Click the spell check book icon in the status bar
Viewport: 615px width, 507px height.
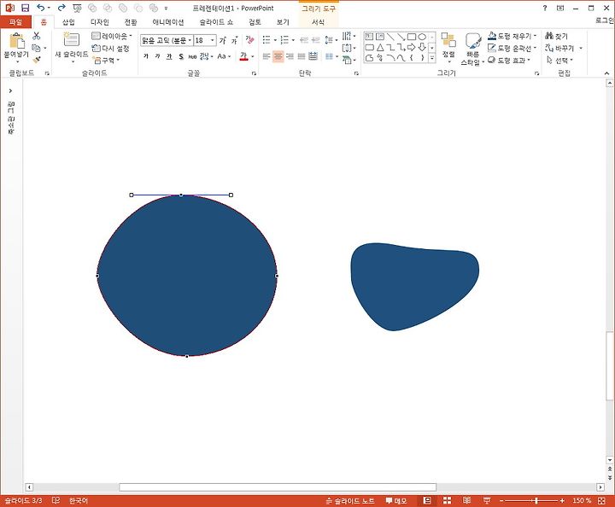point(56,500)
